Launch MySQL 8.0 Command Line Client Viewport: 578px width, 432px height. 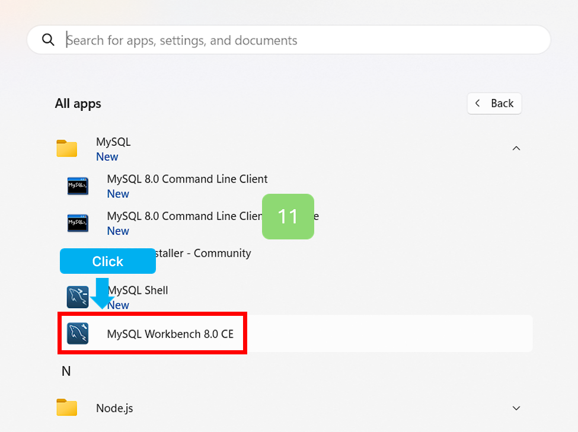(187, 179)
